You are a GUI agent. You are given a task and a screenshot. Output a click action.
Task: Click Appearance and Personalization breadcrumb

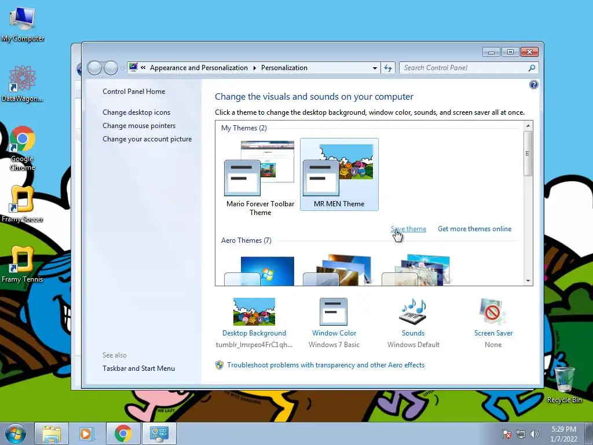(199, 68)
